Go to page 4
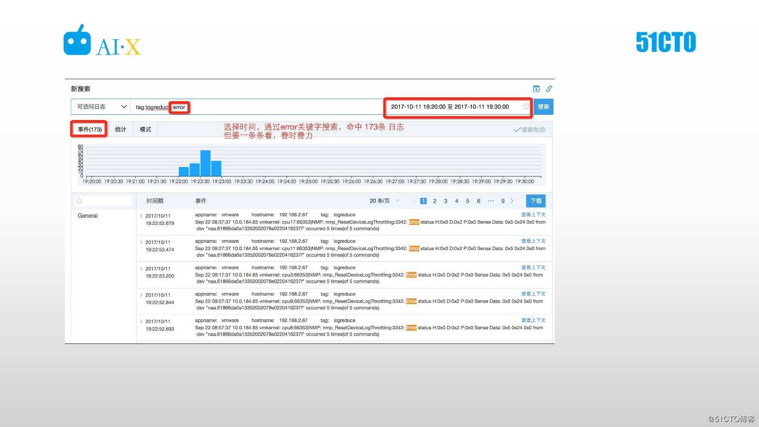Screen dimensions: 759x427 (457, 201)
